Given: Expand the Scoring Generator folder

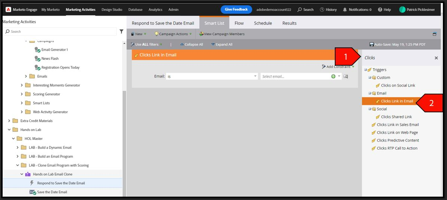Looking at the screenshot, I should (x=22, y=94).
